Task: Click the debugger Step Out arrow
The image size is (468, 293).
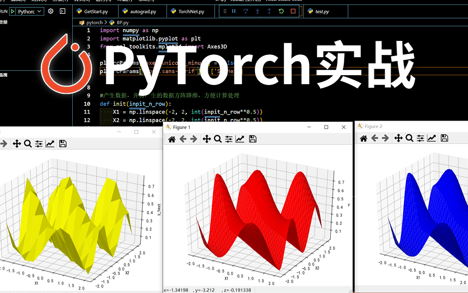Action: [x=269, y=11]
